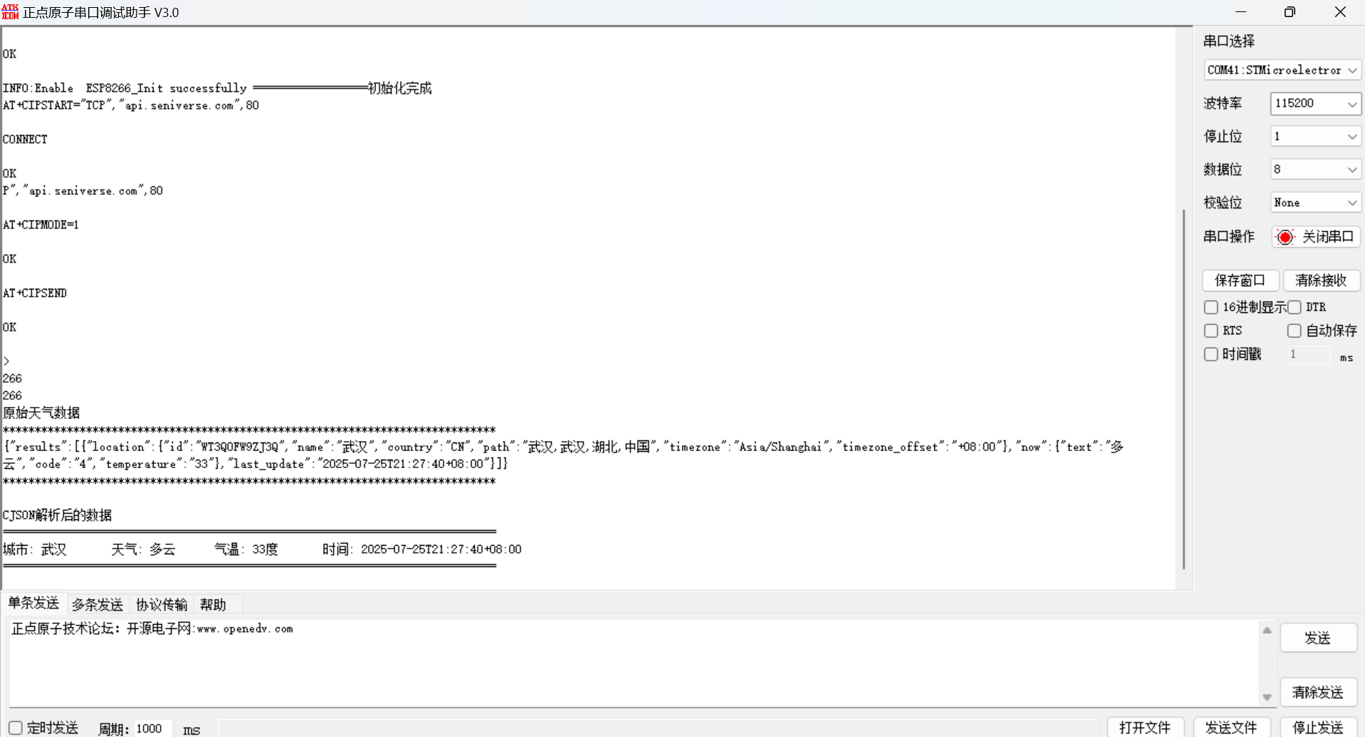
Task: Click the 原始天气数据 line in output
Action: tap(41, 413)
